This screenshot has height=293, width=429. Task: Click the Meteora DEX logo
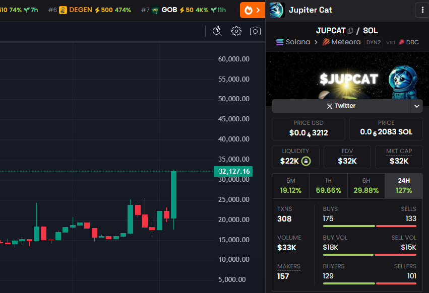click(326, 42)
